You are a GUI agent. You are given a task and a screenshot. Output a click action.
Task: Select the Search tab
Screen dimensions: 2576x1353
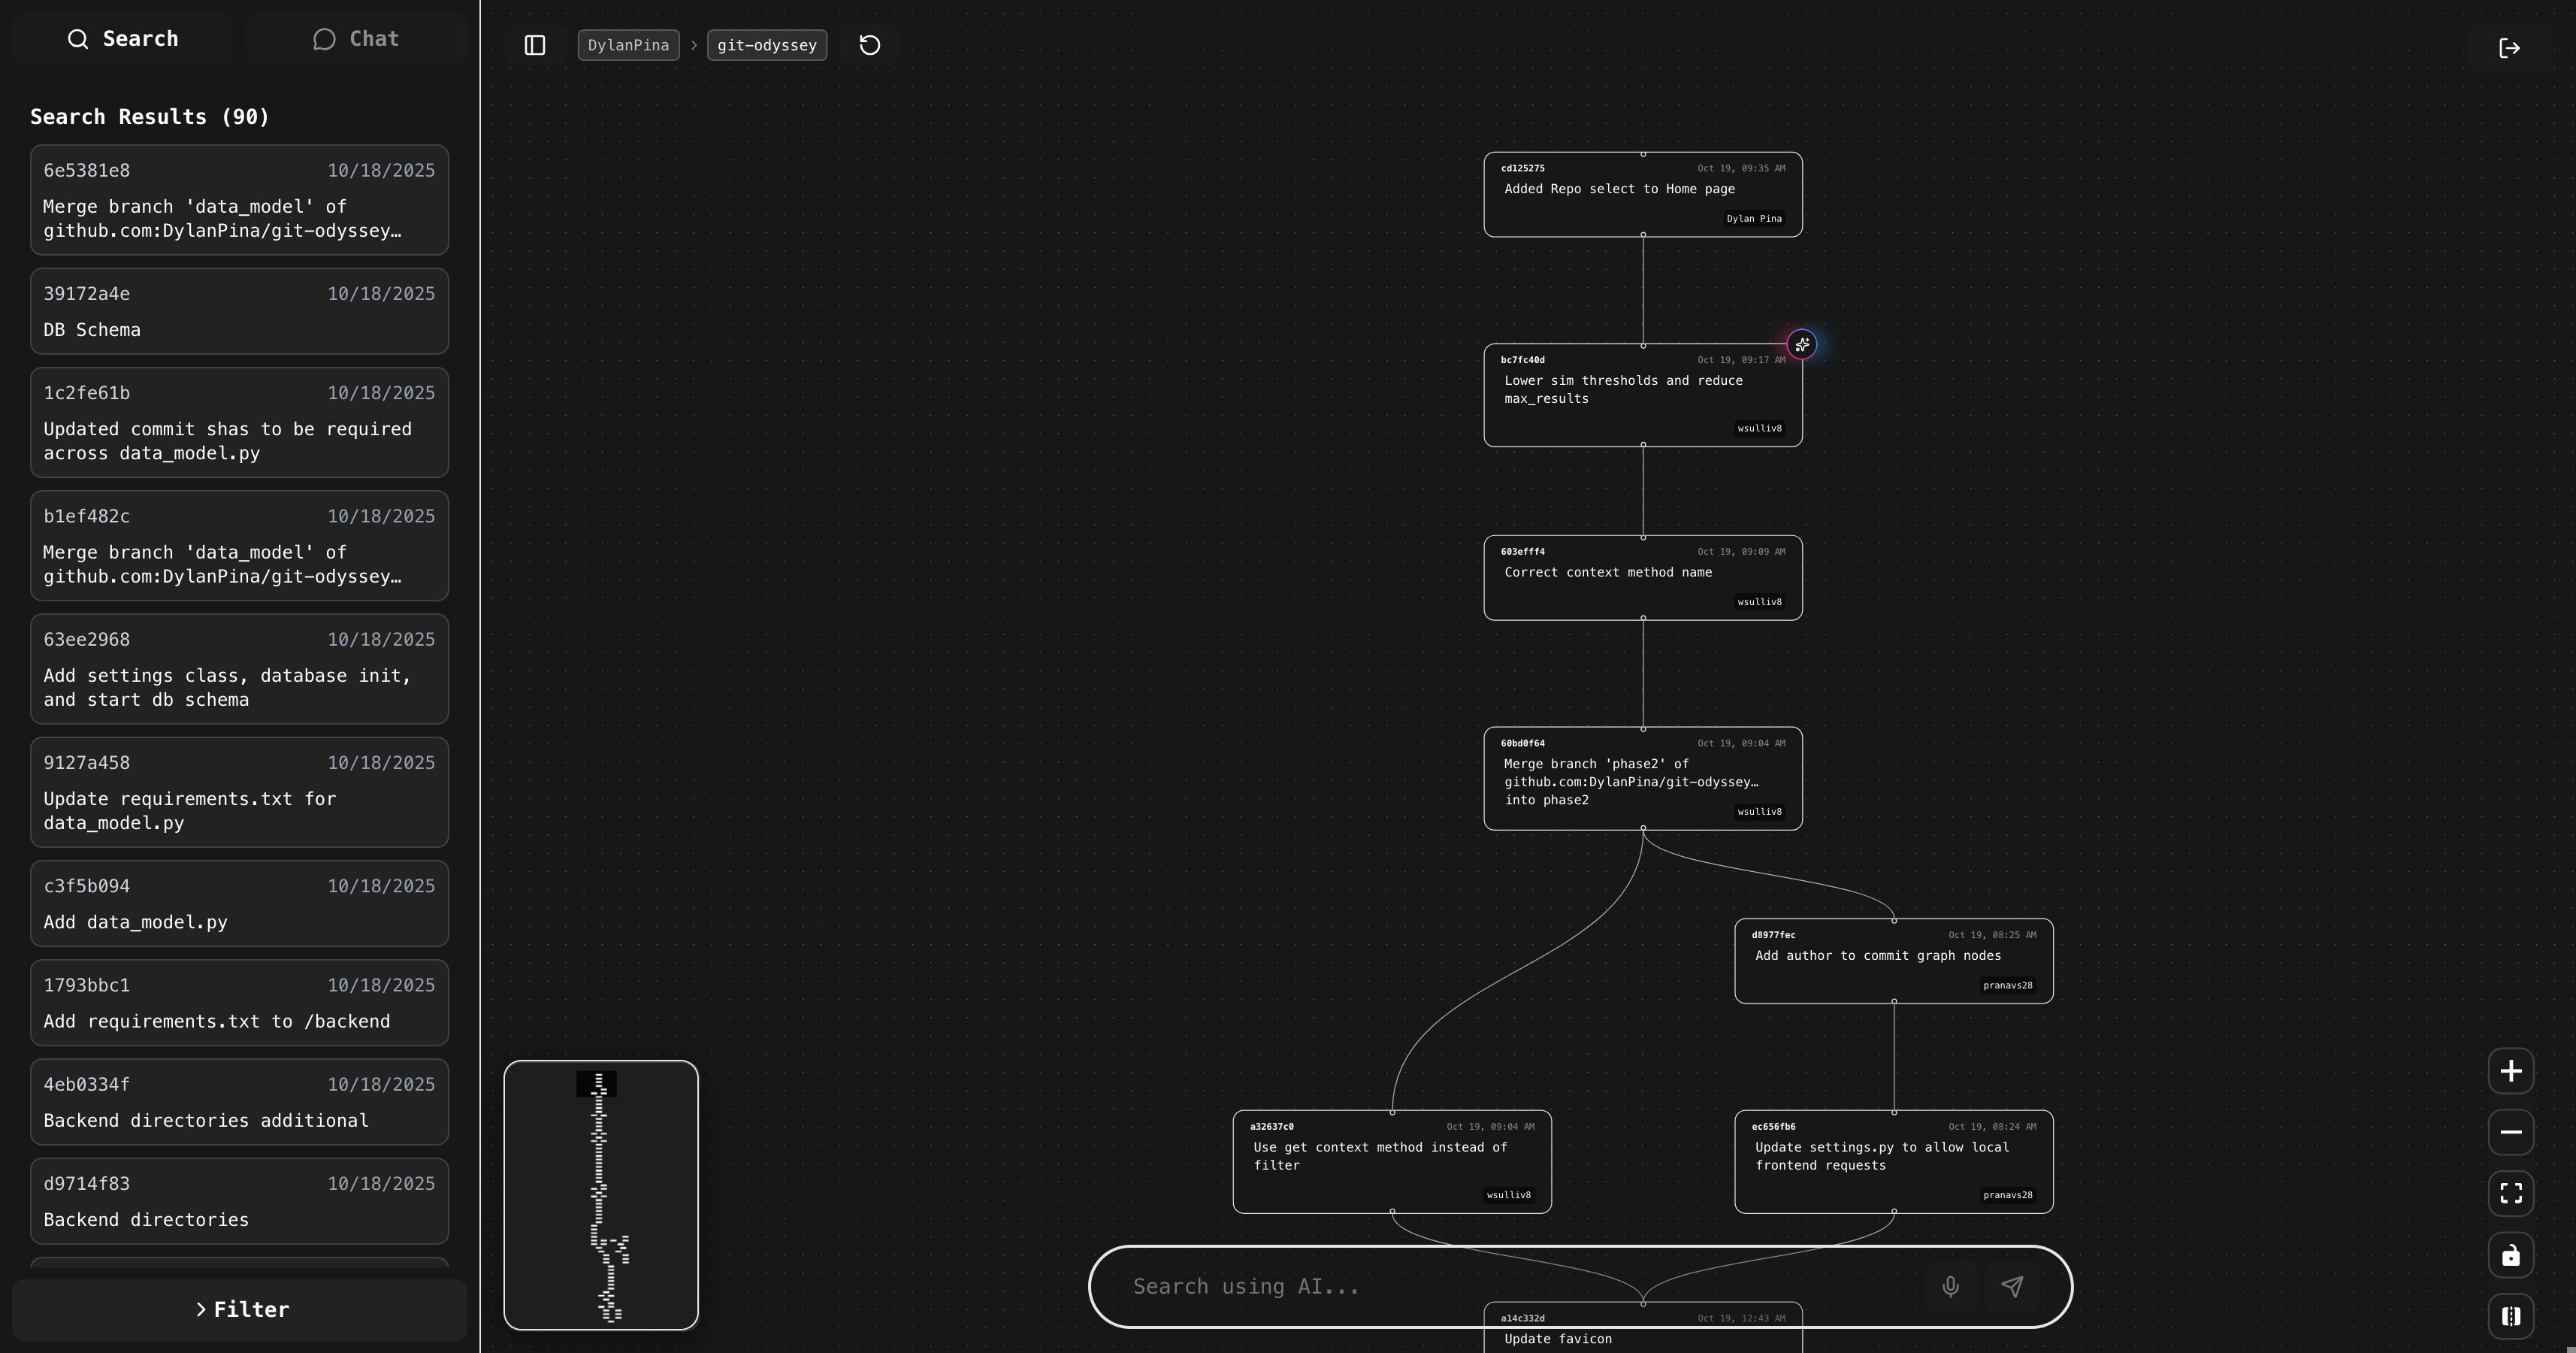click(122, 39)
